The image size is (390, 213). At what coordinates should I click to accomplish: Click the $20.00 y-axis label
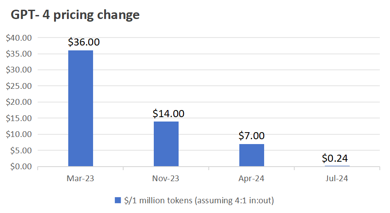coord(19,102)
